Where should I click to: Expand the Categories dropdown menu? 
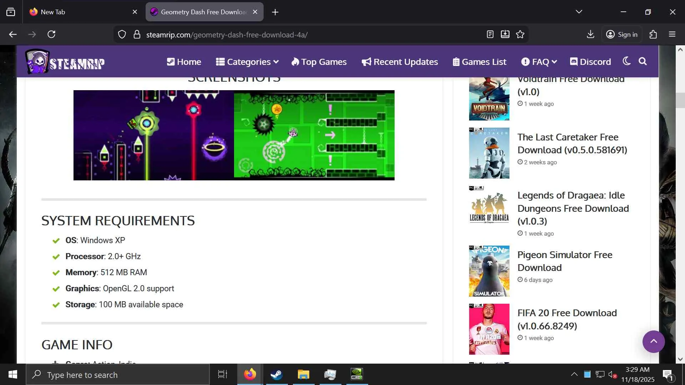247,62
